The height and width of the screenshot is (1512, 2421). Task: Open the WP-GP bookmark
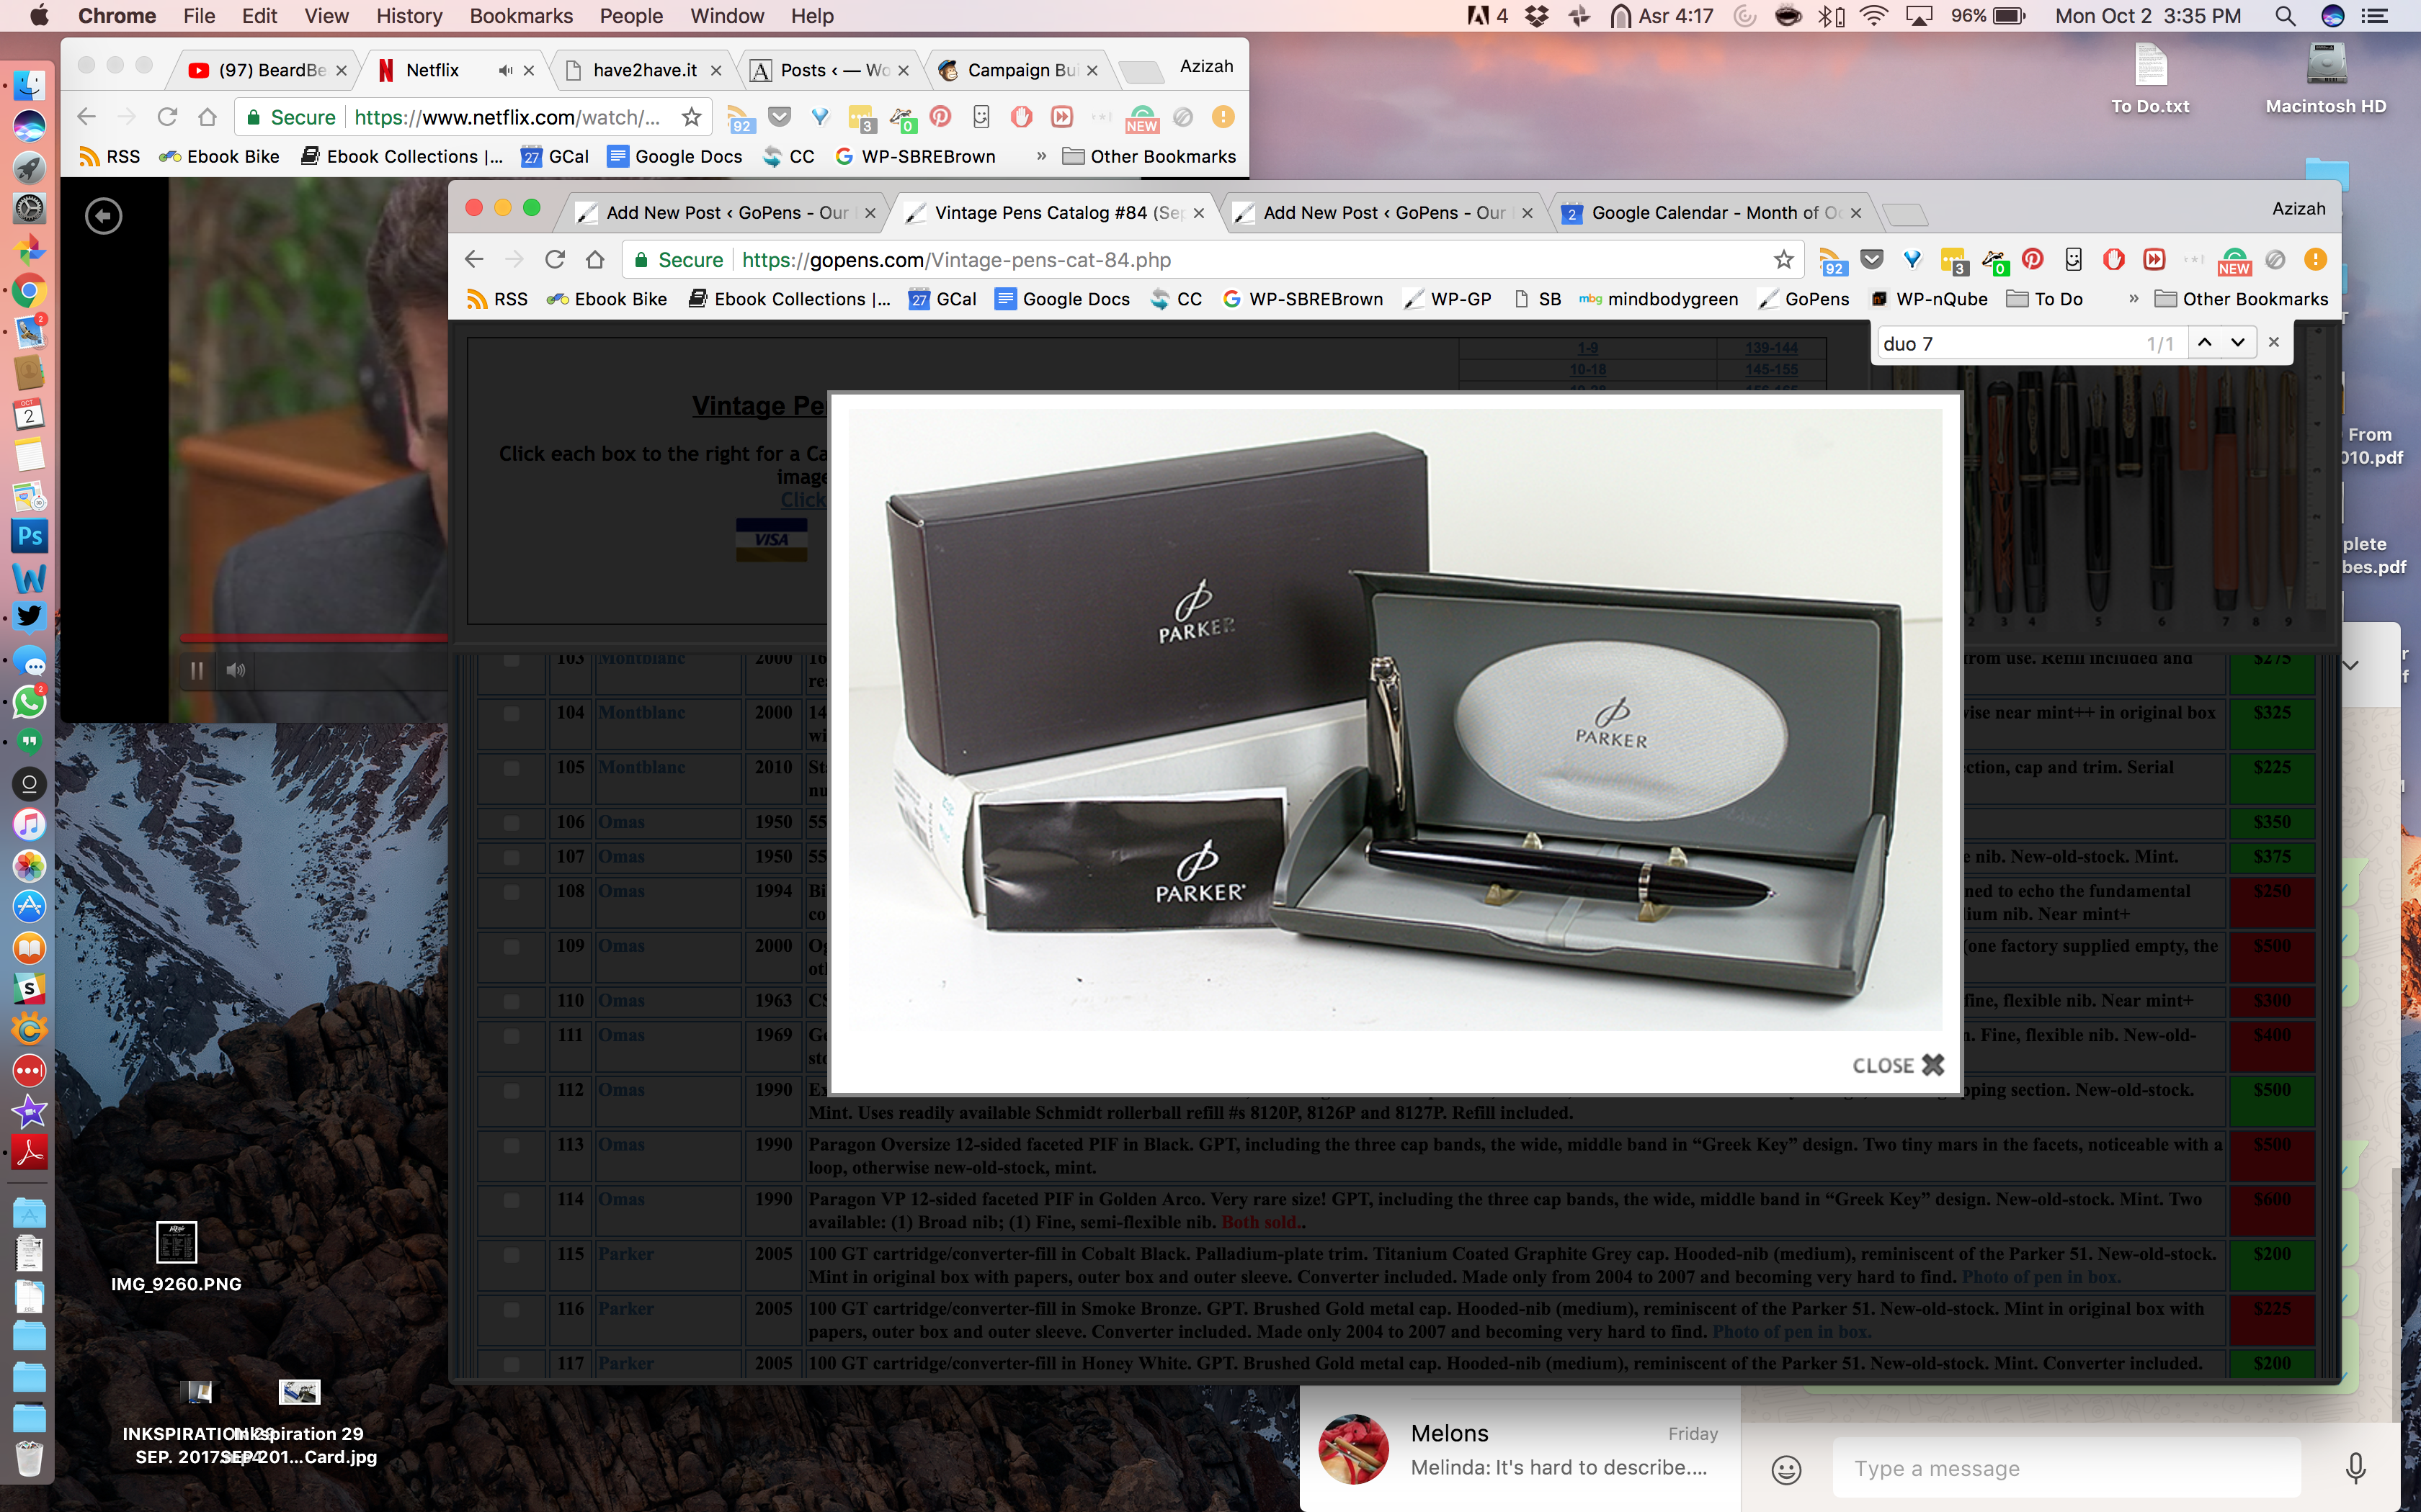(1448, 299)
